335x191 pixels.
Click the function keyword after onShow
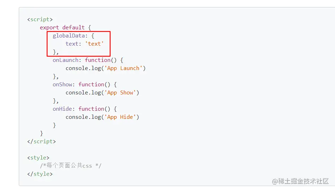click(x=91, y=85)
